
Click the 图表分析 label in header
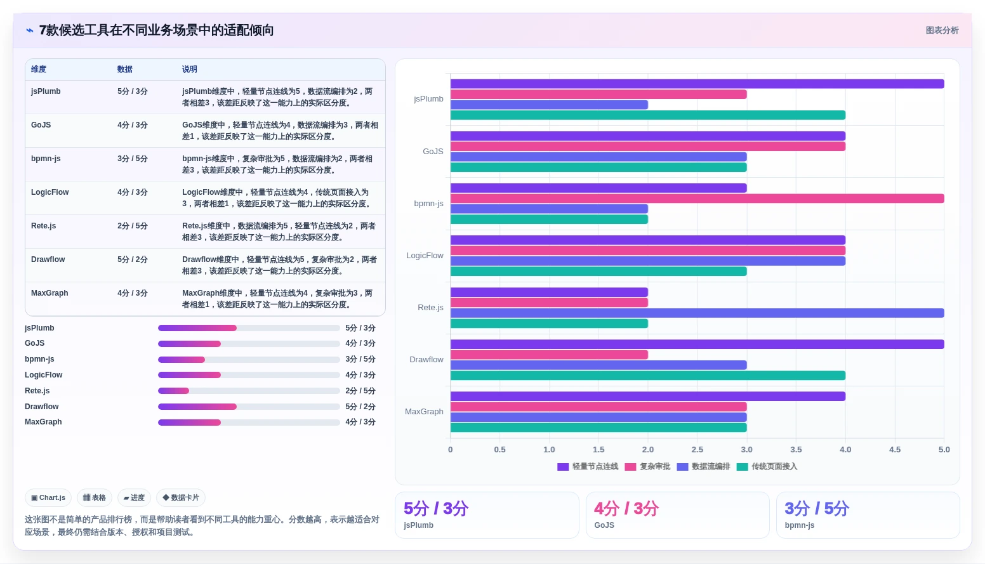[x=942, y=30]
